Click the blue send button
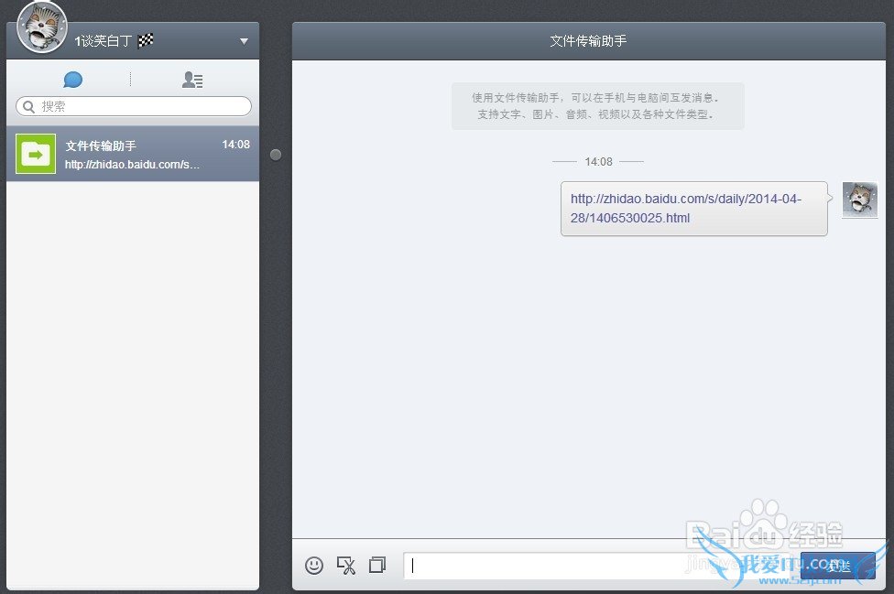894x594 pixels. click(837, 566)
